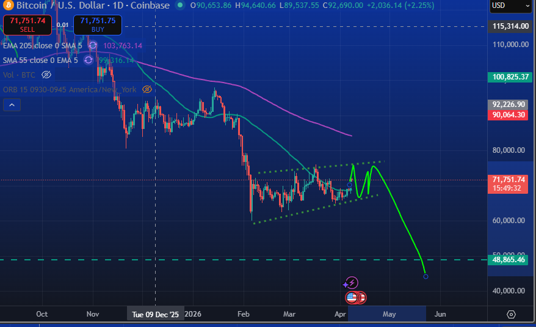536x327 pixels.
Task: Select the Vol · BTC legend label
Action: coord(19,75)
